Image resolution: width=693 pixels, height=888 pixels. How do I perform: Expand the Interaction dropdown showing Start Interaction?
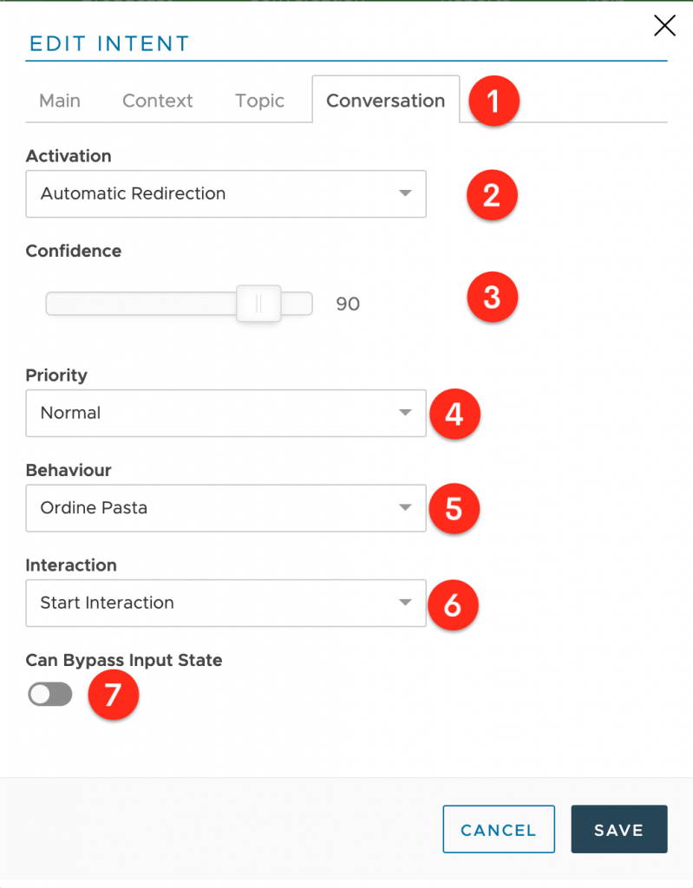(226, 603)
